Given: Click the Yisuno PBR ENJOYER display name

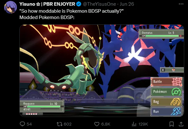Looking at the screenshot, I should pos(47,4).
